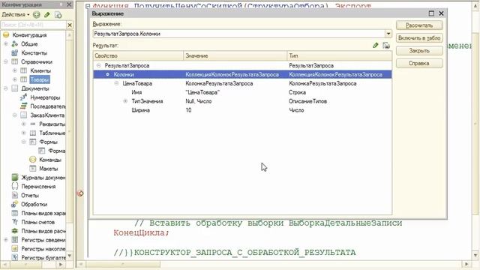The image size is (480, 270).
Task: Click in the Выражение input field
Action: point(238,34)
